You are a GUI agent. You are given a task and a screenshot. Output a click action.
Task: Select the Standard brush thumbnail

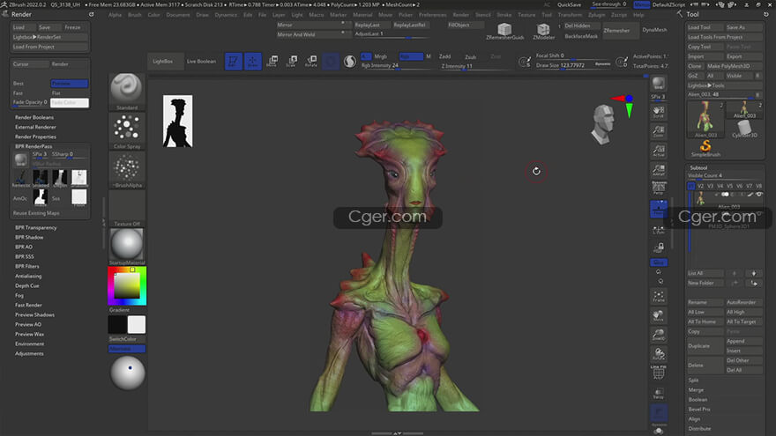coord(127,89)
